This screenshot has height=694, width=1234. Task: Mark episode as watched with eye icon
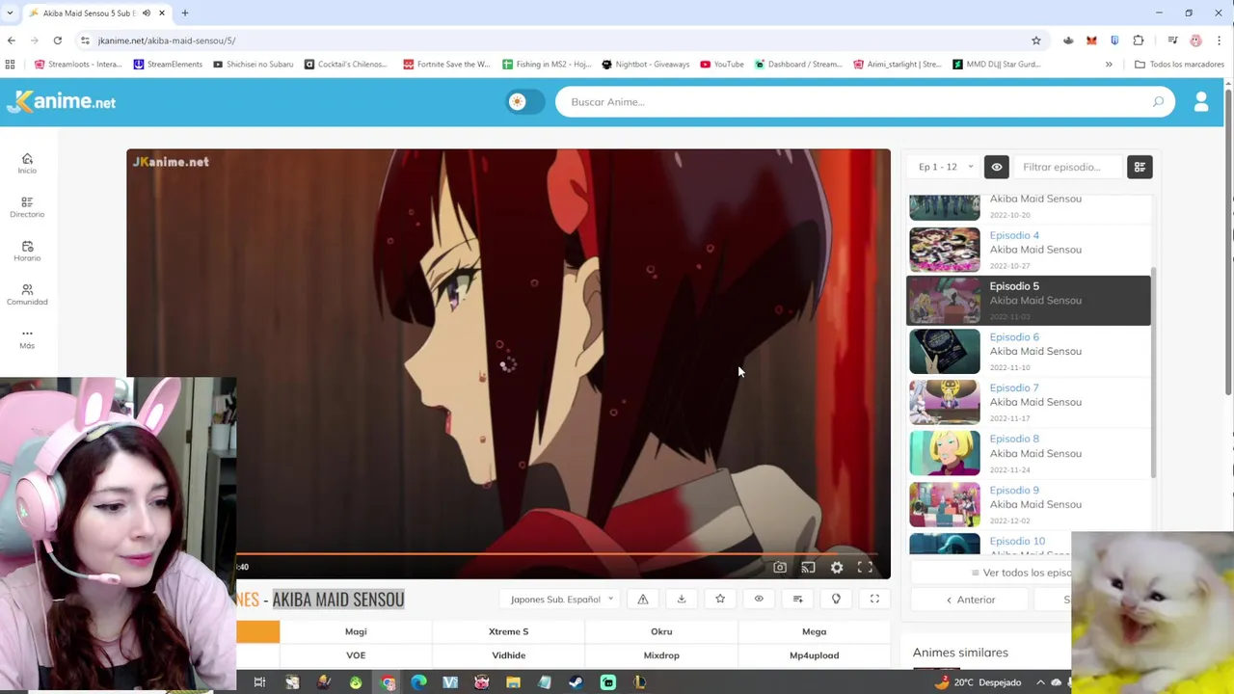[x=759, y=600]
